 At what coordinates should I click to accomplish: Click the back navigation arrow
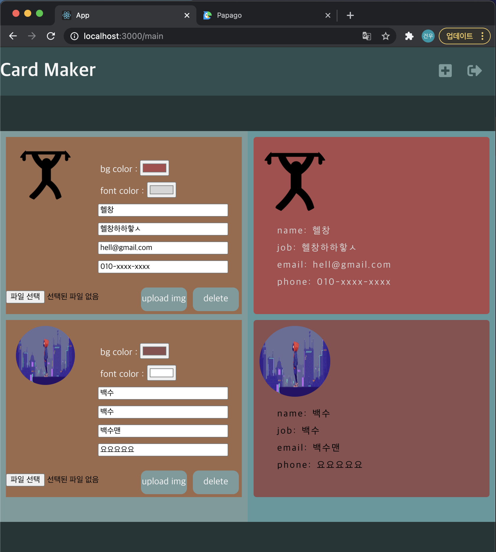pyautogui.click(x=13, y=36)
